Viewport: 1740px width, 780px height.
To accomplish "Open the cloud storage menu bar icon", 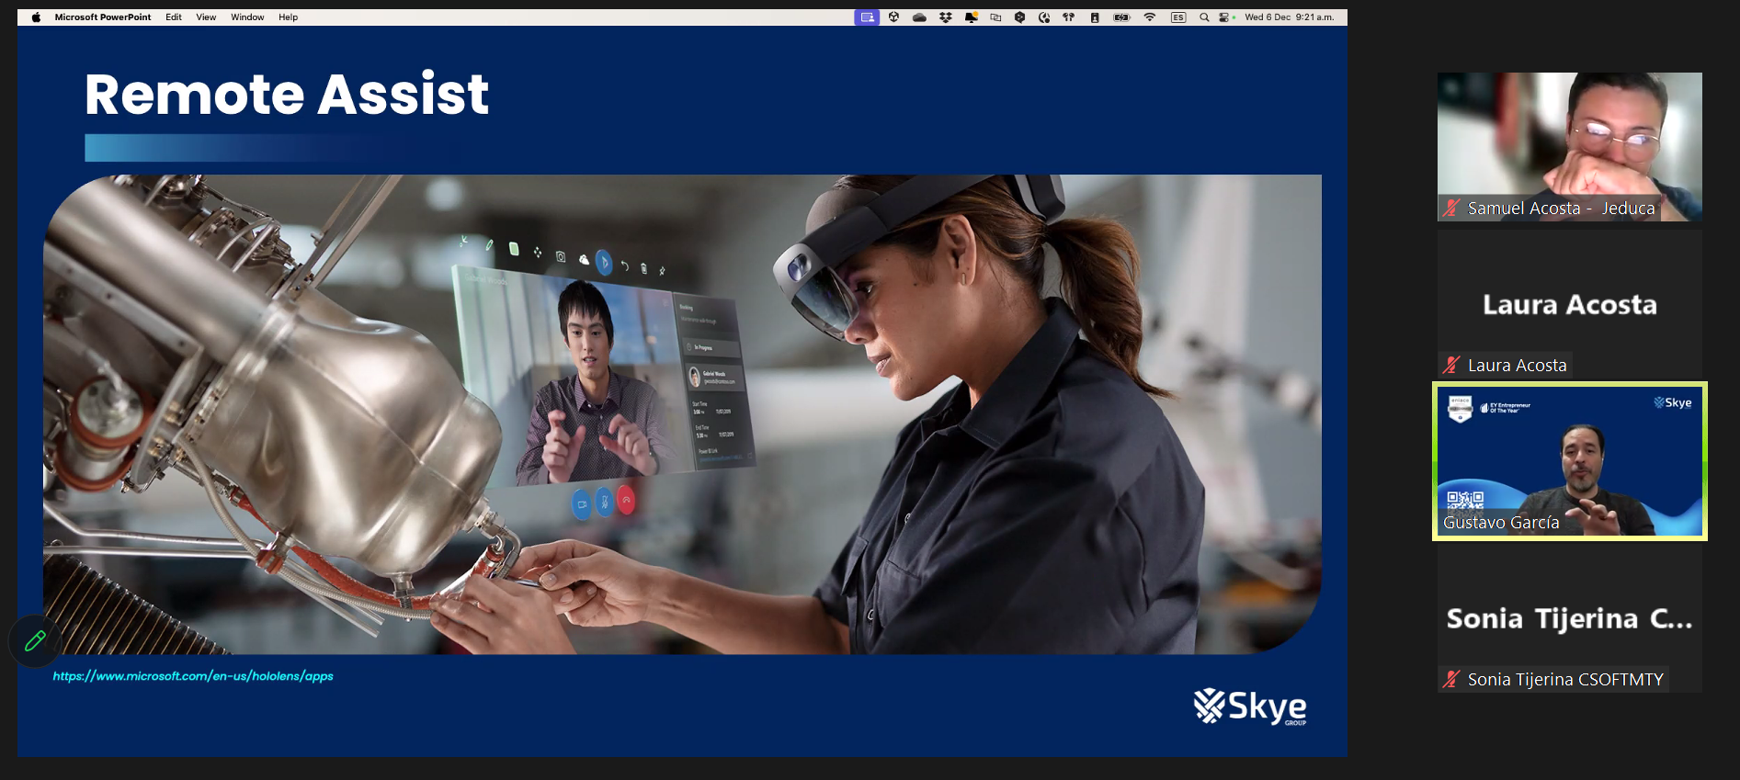I will pyautogui.click(x=919, y=17).
